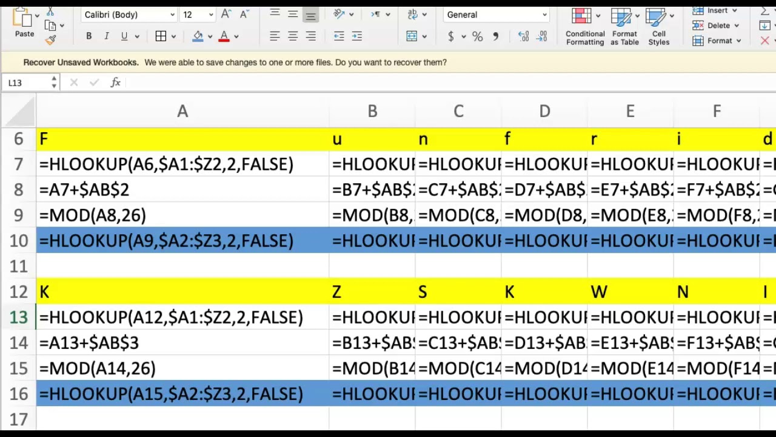Screen dimensions: 776x437
Task: Select row 10 header
Action: (x=18, y=240)
